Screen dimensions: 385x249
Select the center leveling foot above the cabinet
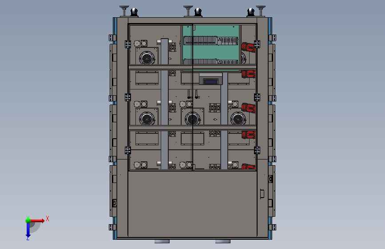click(x=188, y=11)
